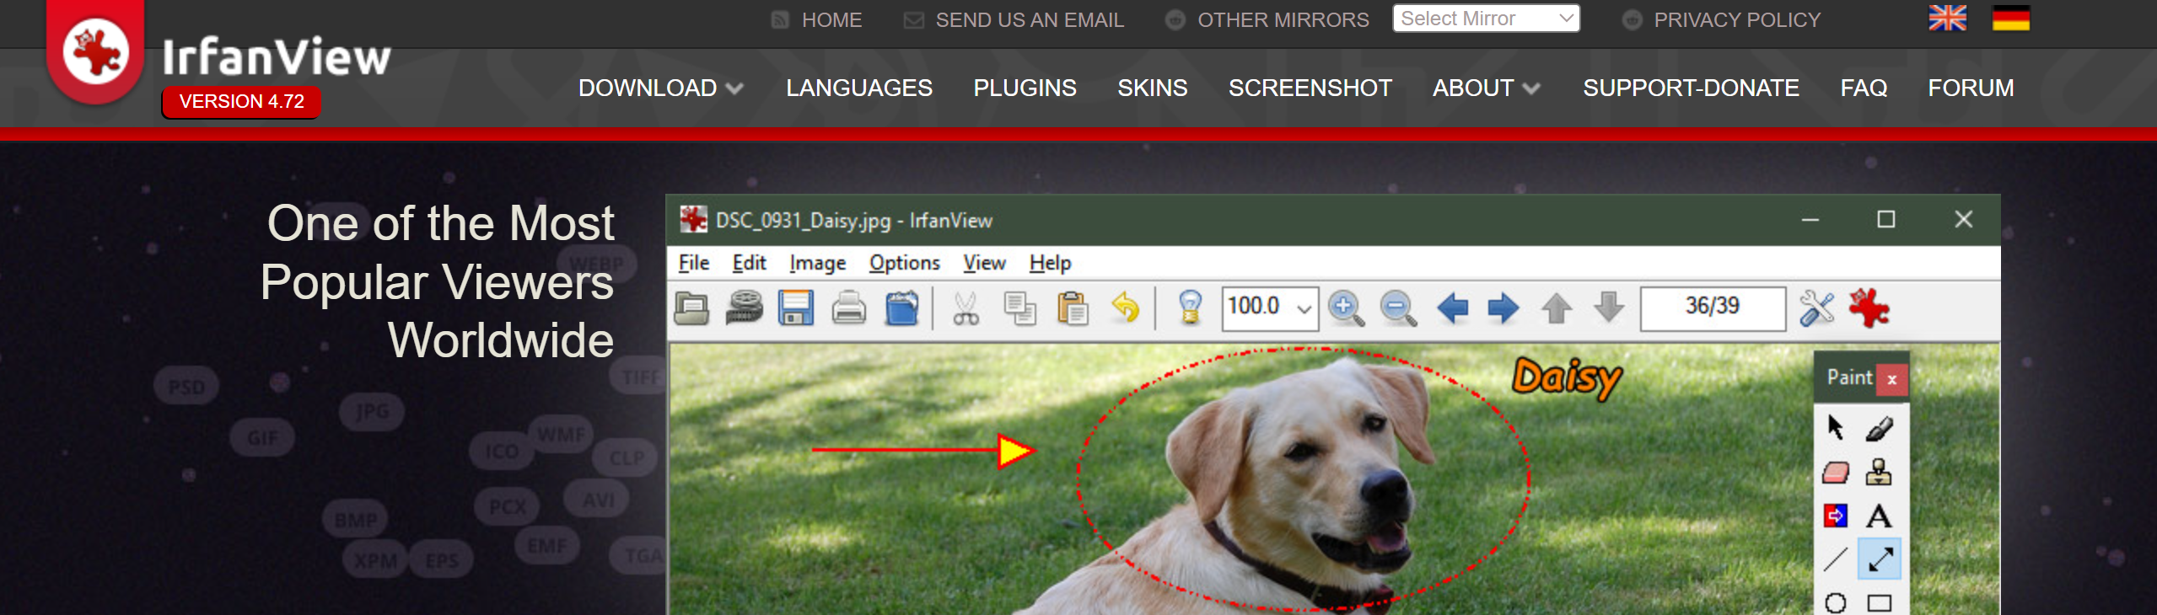Image resolution: width=2157 pixels, height=615 pixels.
Task: Click the Zoom Out magnifier icon
Action: coord(1398,308)
